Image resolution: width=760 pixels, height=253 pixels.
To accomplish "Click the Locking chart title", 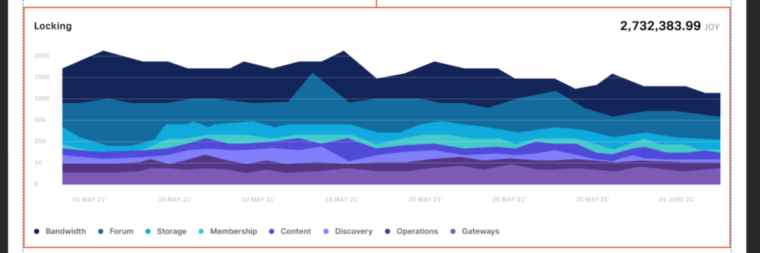I will pyautogui.click(x=53, y=26).
